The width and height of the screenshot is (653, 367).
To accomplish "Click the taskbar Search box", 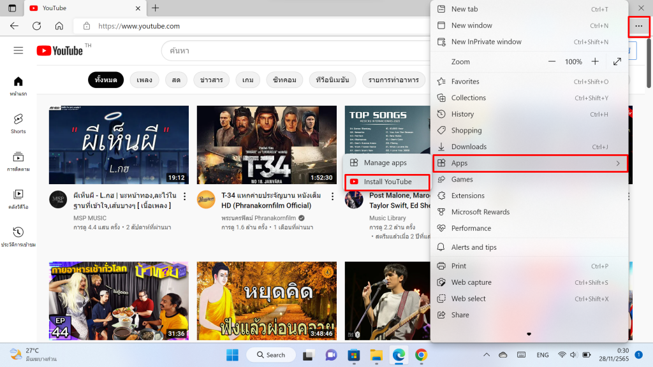I will (x=271, y=355).
